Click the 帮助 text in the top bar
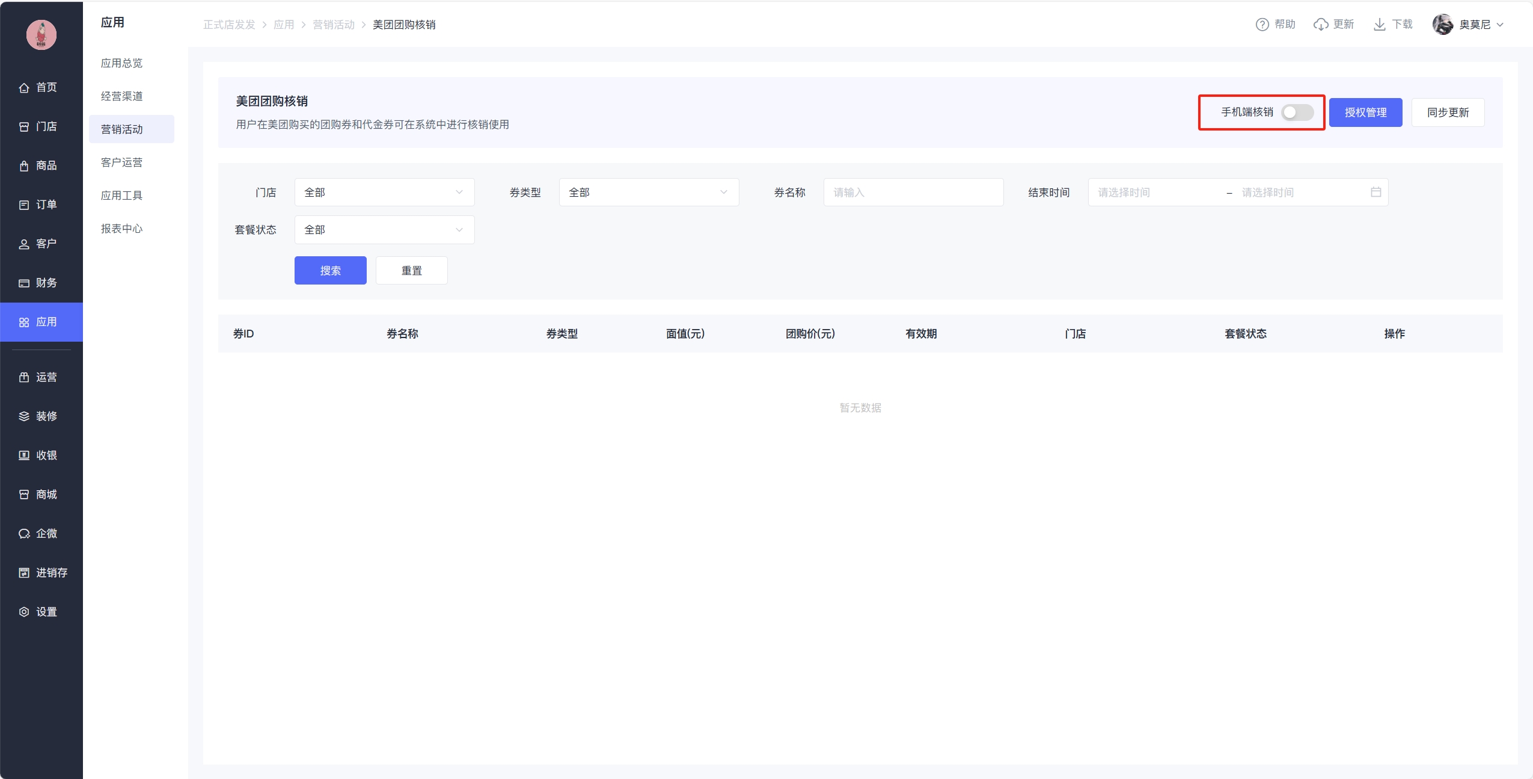Image resolution: width=1533 pixels, height=779 pixels. click(x=1285, y=25)
